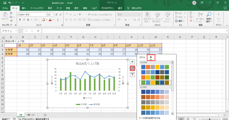Click the Chart Styles brush button
The width and height of the screenshot is (229, 120).
point(132,68)
